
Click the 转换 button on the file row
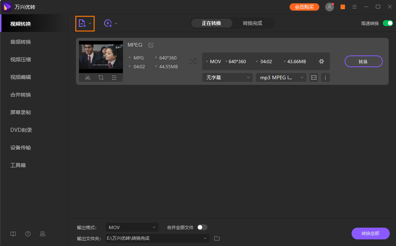click(363, 61)
